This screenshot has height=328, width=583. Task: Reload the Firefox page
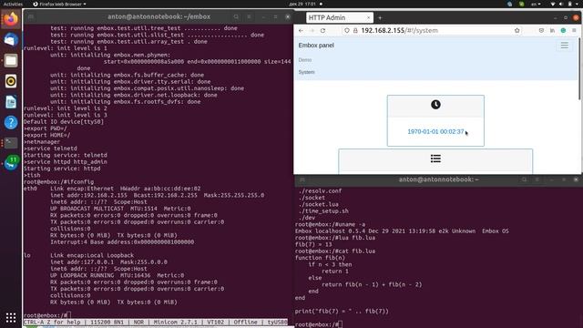(x=322, y=30)
